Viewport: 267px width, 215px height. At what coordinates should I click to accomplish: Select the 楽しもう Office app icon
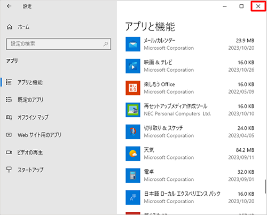click(x=133, y=88)
